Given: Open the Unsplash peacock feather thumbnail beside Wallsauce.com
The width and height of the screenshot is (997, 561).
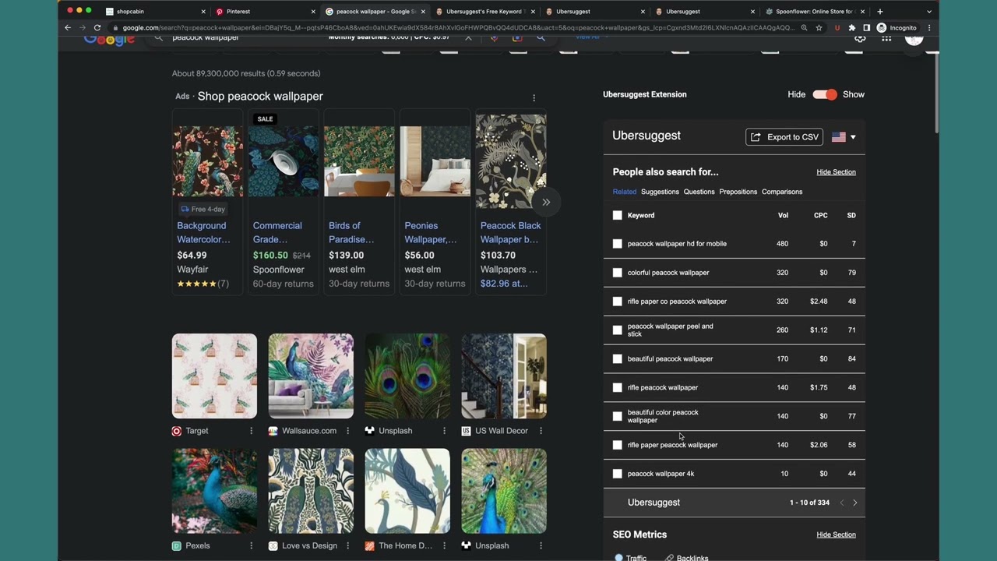Looking at the screenshot, I should tap(407, 376).
